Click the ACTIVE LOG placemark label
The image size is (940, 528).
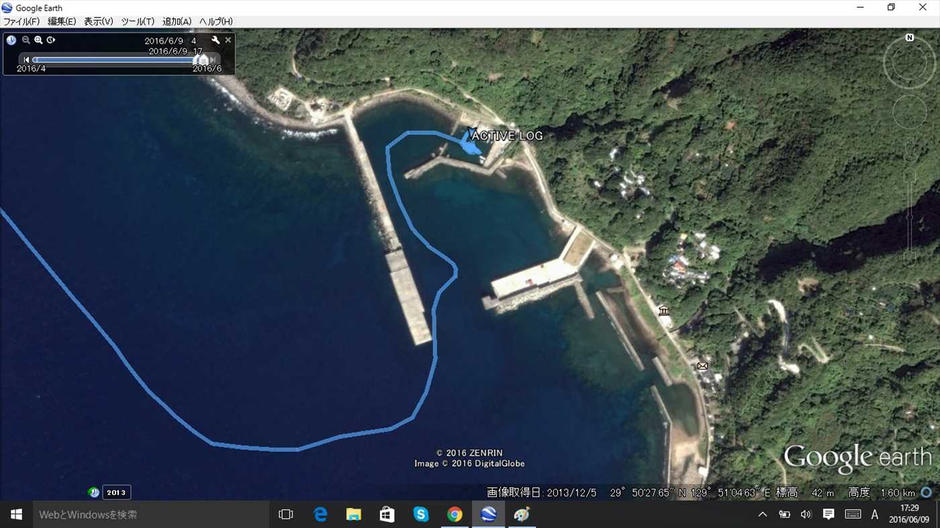coord(507,136)
